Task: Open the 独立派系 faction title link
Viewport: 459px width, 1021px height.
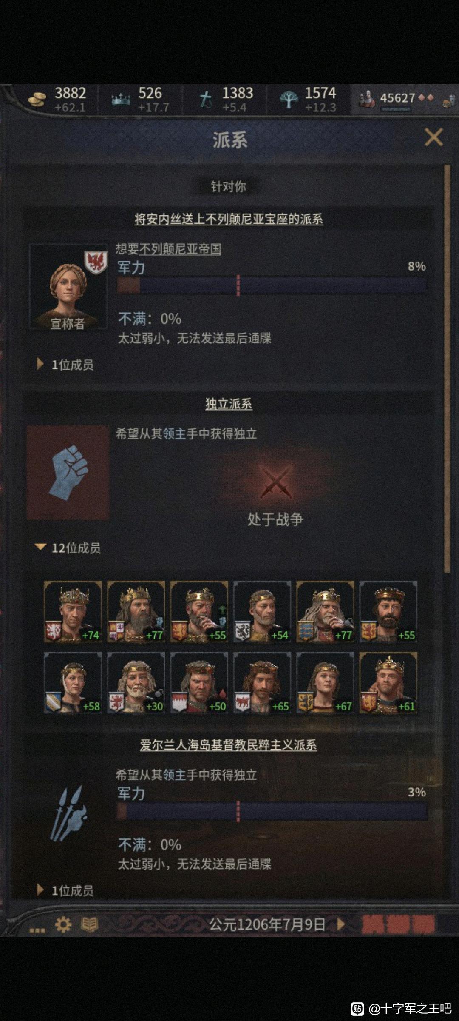Action: coord(229,404)
